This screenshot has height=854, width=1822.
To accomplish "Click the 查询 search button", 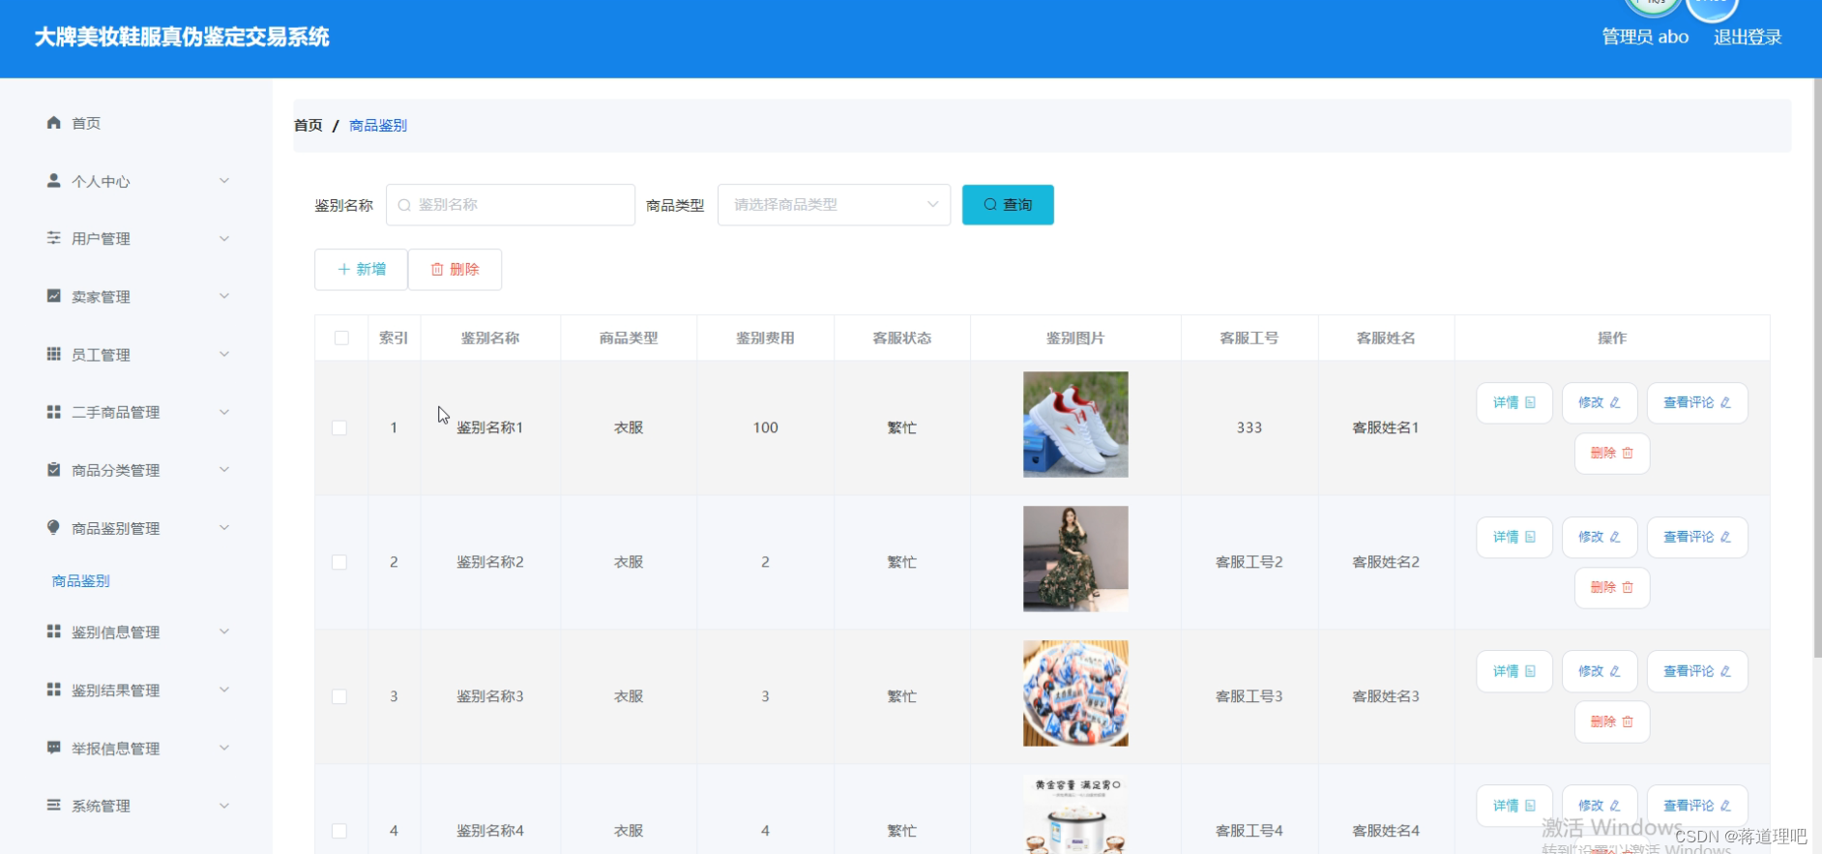I will point(1008,205).
